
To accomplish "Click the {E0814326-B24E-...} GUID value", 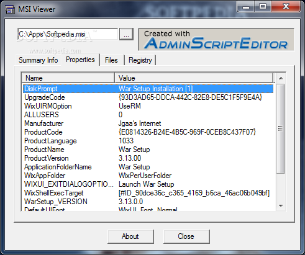I will pyautogui.click(x=187, y=132).
